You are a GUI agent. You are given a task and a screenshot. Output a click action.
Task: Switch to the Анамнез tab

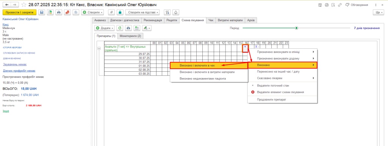pos(100,20)
